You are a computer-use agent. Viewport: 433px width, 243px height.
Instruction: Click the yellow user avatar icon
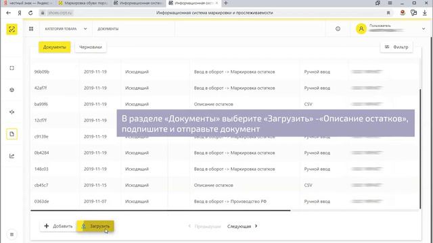[x=361, y=28]
